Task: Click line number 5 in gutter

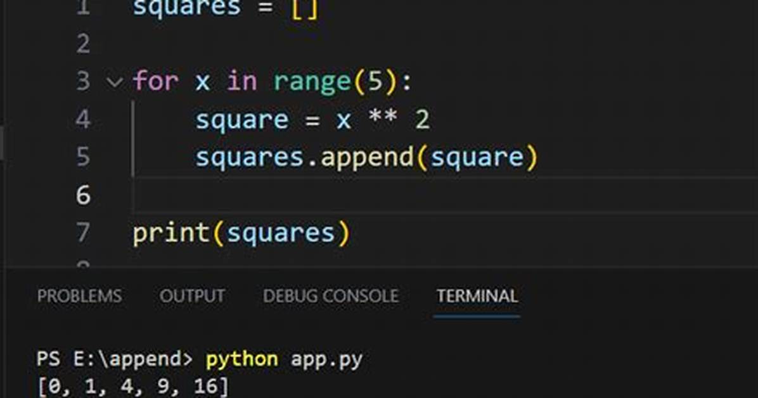Action: 83,157
